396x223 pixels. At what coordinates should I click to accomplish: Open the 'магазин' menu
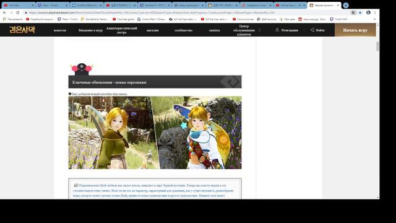153,30
